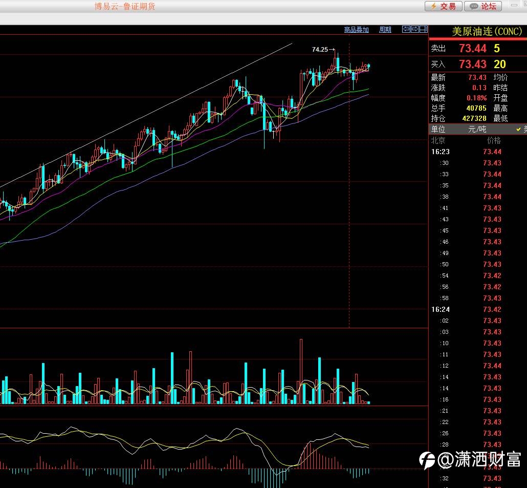Open the 周期 period link
The image size is (527, 488).
point(385,30)
